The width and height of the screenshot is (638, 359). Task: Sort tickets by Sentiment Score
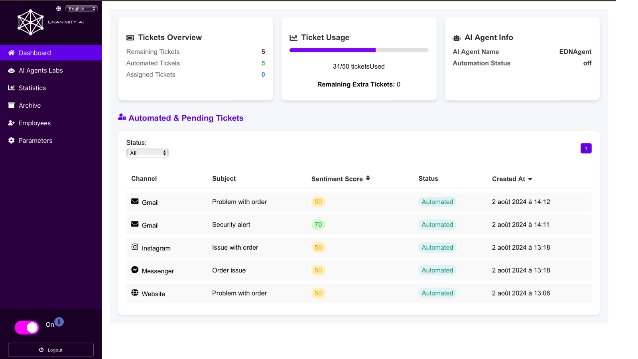[340, 179]
